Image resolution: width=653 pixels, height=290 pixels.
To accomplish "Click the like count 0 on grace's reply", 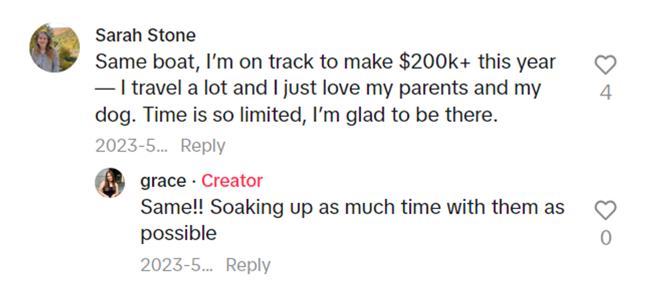I will coord(605,237).
